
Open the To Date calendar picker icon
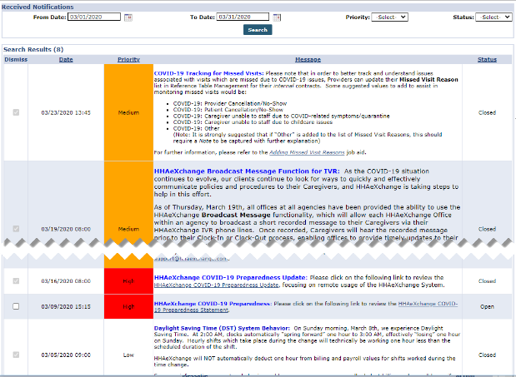pos(277,17)
